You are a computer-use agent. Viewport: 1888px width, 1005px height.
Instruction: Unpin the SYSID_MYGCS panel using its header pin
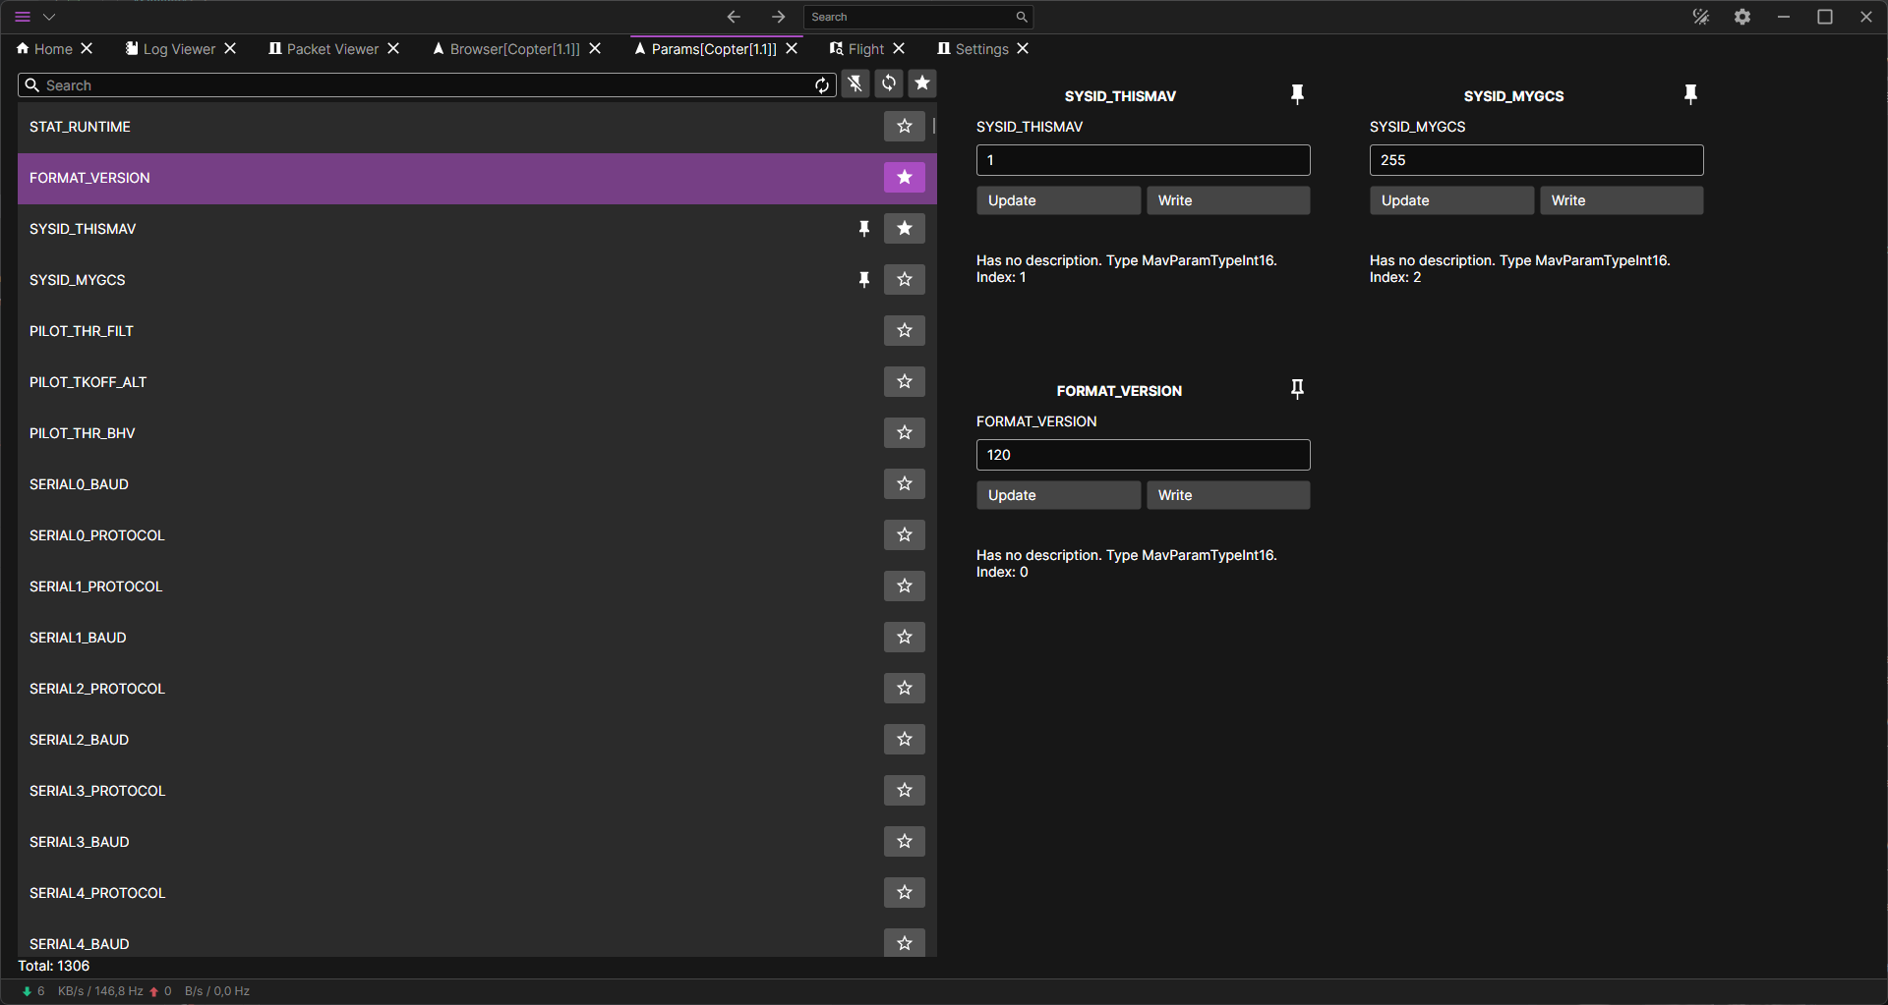pyautogui.click(x=1690, y=94)
